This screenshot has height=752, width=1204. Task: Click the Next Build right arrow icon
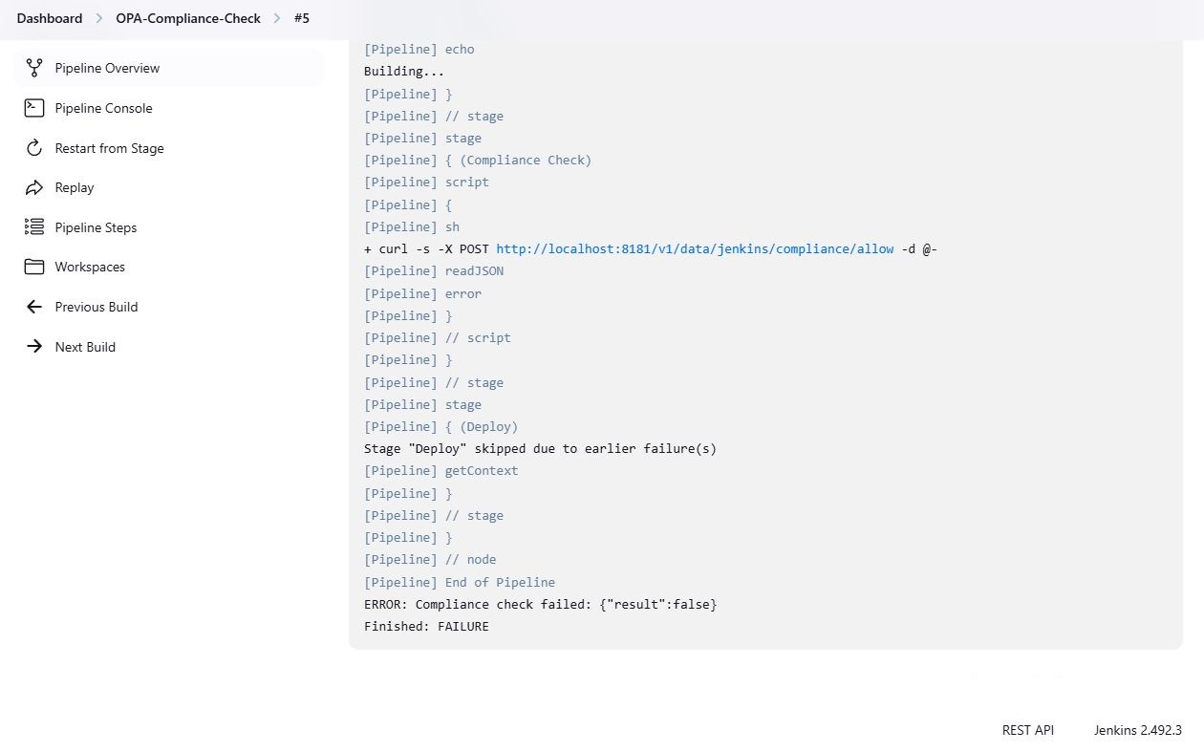click(x=34, y=347)
